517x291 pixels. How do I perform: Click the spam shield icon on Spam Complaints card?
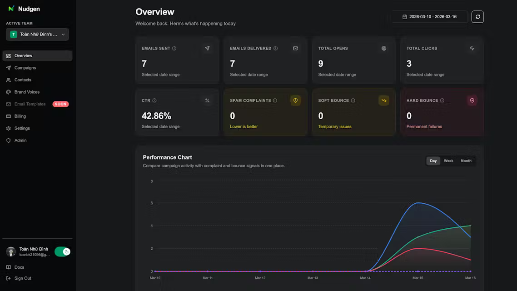click(x=295, y=100)
